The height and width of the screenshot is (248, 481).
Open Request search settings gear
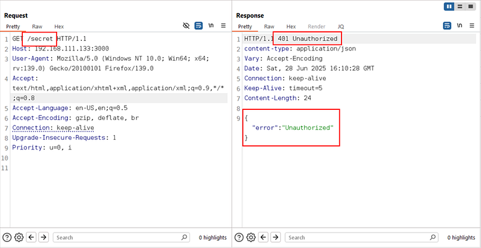(x=19, y=237)
